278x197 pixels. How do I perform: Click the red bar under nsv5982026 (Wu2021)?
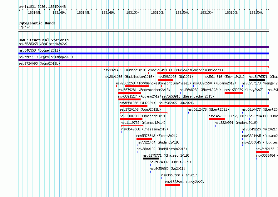(x=165, y=80)
